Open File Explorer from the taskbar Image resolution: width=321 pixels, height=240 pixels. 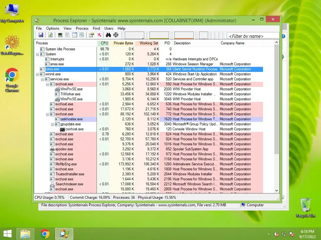[x=25, y=234]
